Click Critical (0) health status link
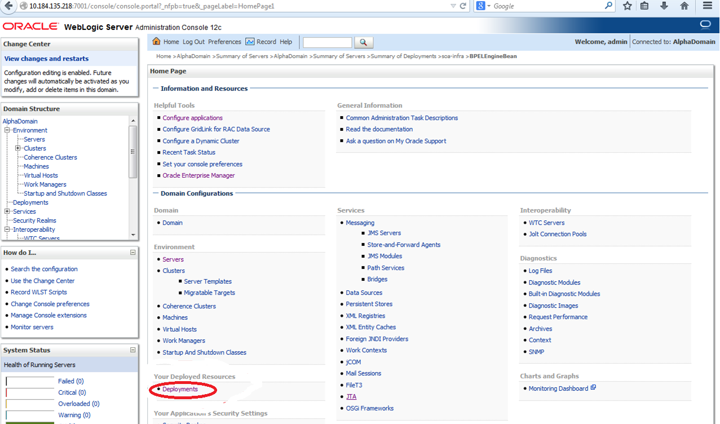The image size is (720, 424). coord(72,392)
